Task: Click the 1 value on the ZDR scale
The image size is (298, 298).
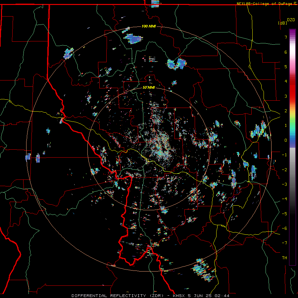Action: [286, 125]
